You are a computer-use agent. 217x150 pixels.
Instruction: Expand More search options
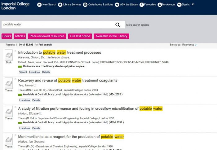[137, 25]
